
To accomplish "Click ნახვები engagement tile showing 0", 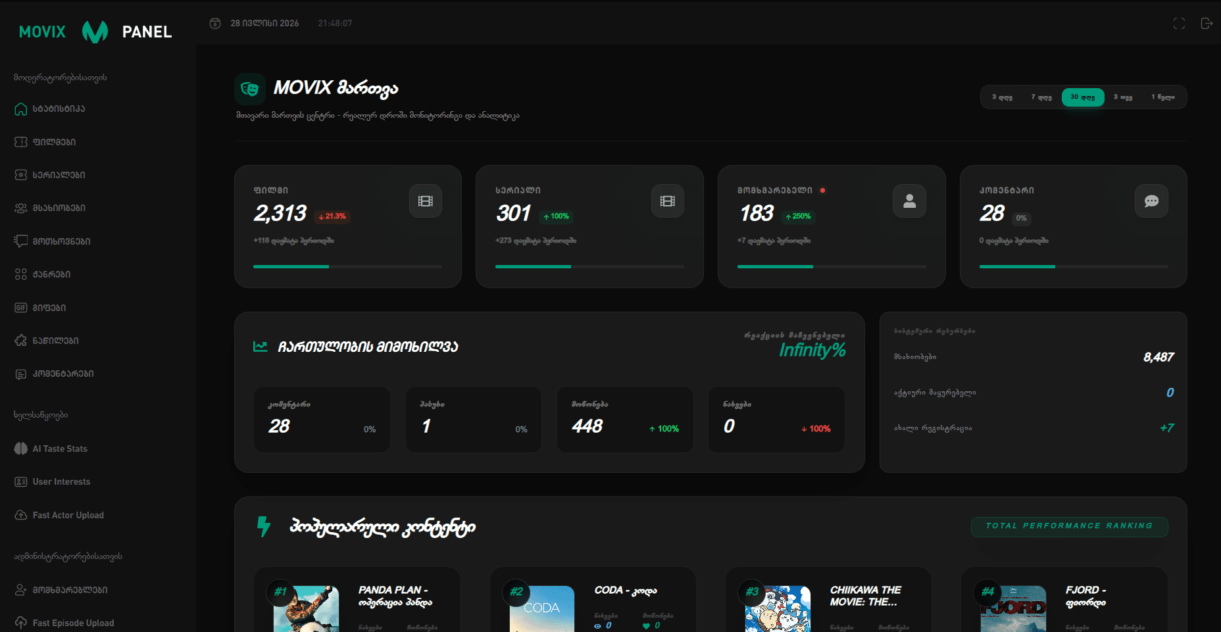I will tap(776, 420).
